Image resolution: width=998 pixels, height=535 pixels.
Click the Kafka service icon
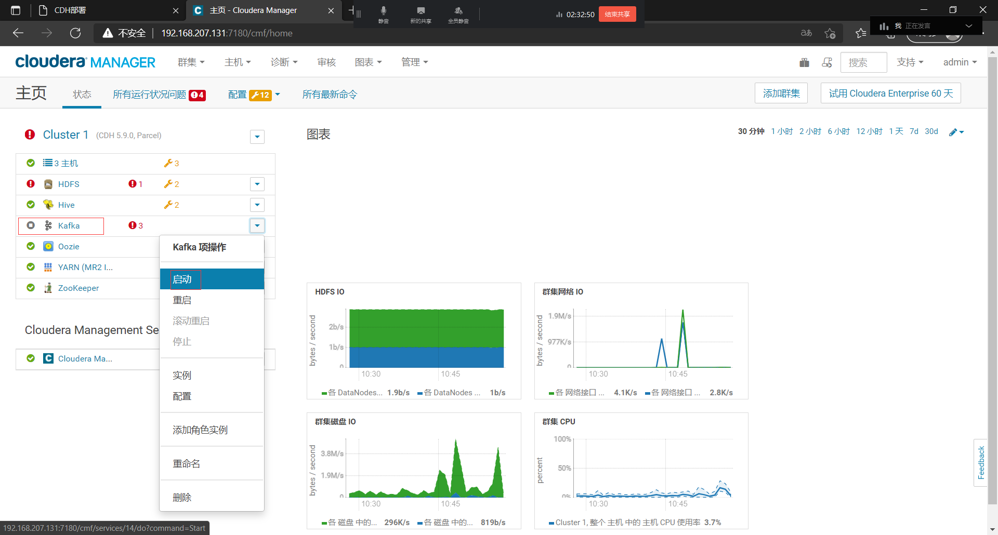click(x=48, y=225)
